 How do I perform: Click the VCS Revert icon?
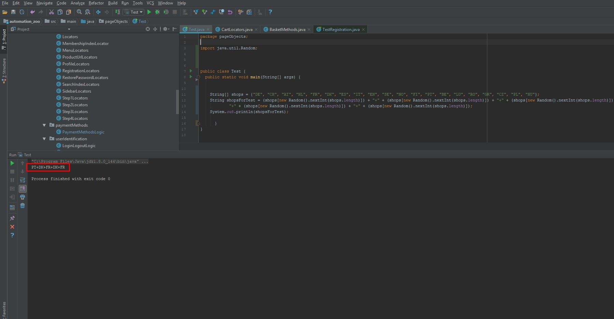coord(230,12)
